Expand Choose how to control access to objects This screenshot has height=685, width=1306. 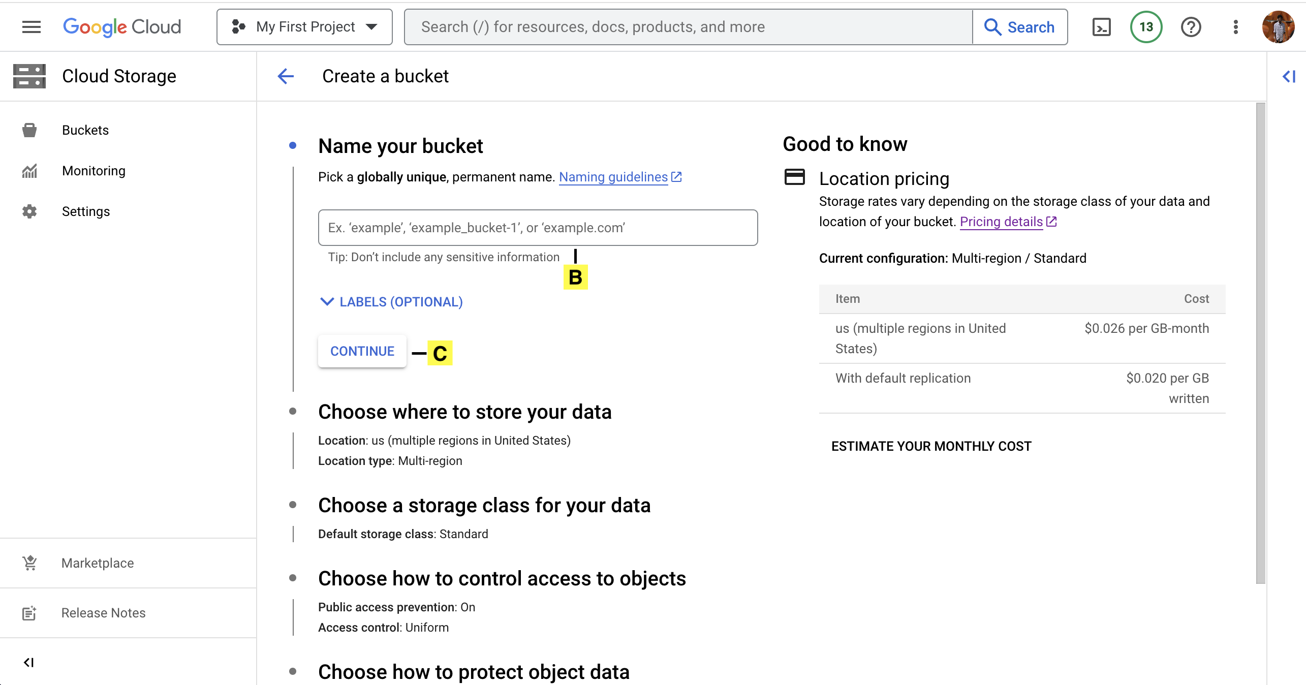[502, 578]
